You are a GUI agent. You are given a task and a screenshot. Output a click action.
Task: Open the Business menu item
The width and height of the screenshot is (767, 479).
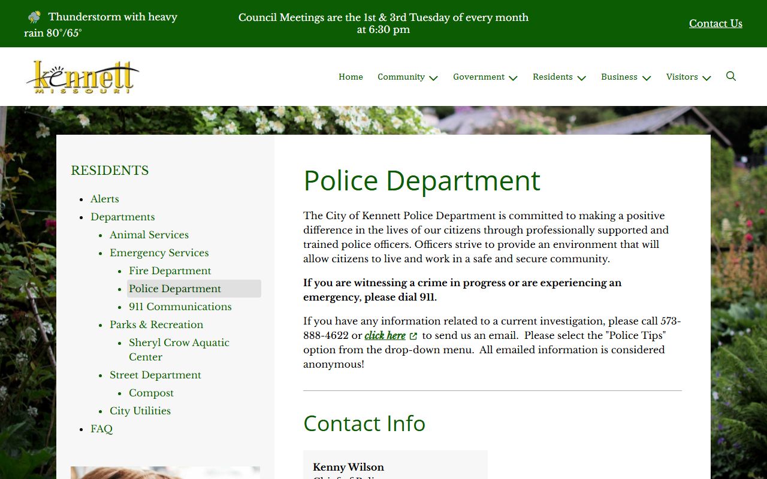[x=619, y=77]
